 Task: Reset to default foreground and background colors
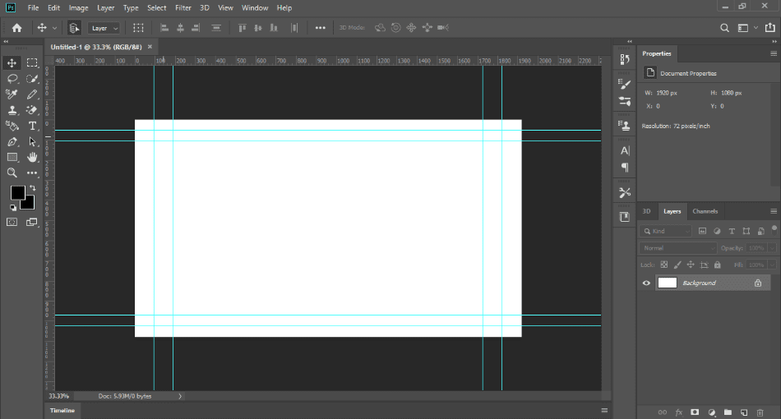[13, 208]
